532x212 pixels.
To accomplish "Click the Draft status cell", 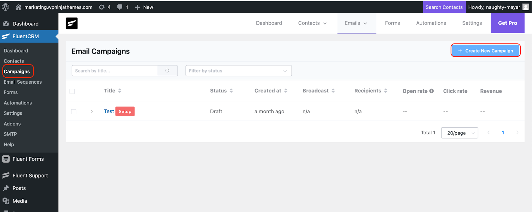I will [x=216, y=111].
